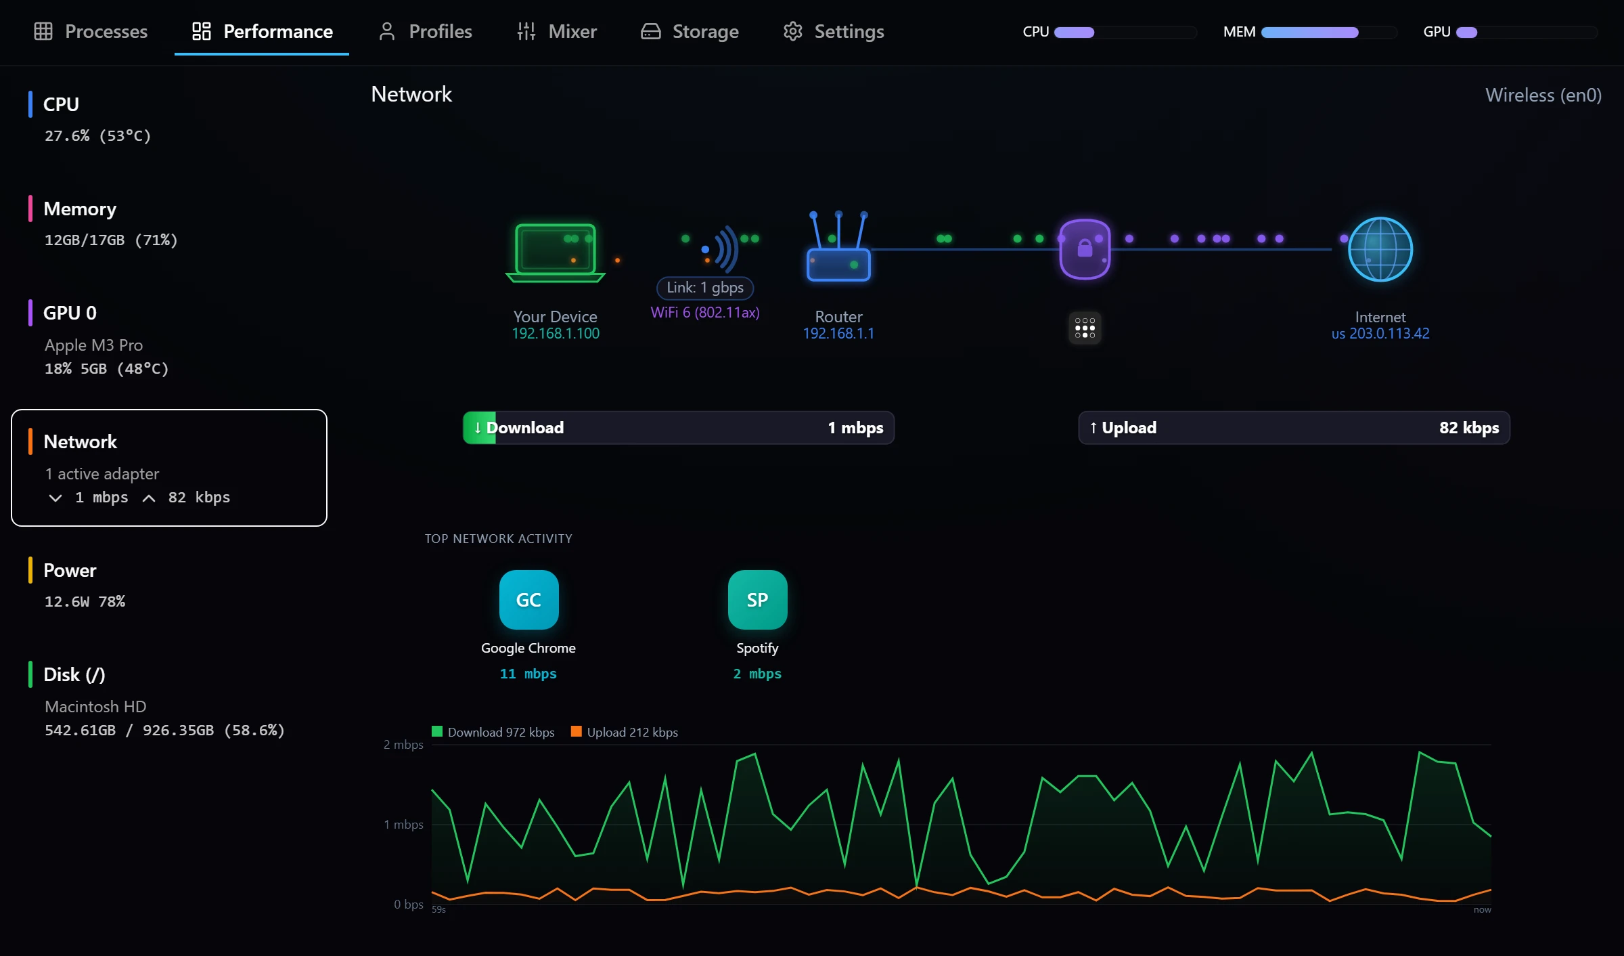
Task: Click the GPU usage bar in header
Action: (x=1527, y=32)
